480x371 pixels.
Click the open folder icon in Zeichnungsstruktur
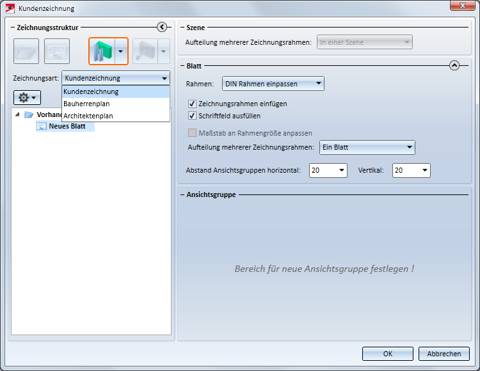tap(26, 51)
